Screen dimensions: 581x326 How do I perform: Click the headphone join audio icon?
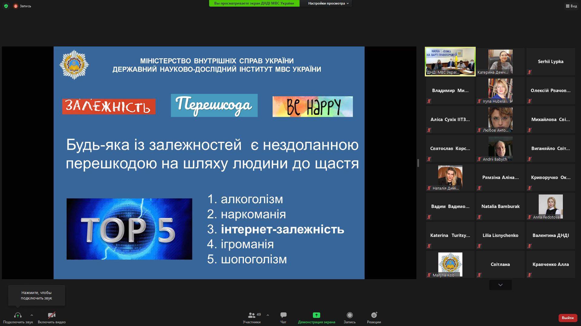[18, 315]
